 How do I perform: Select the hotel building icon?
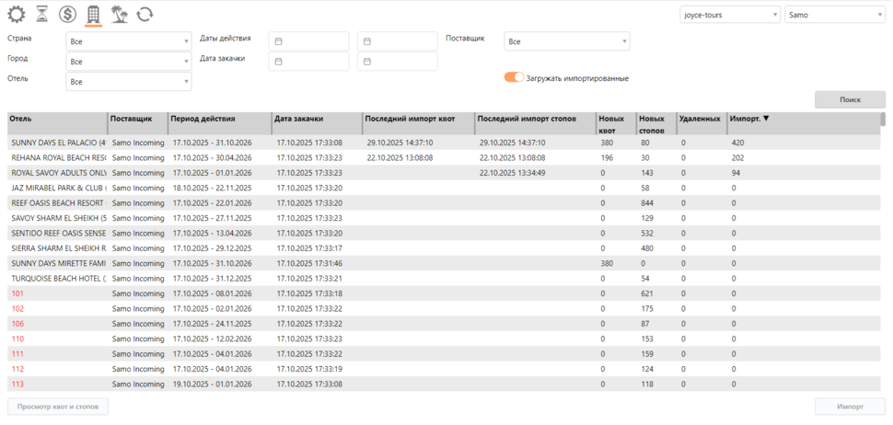point(93,14)
